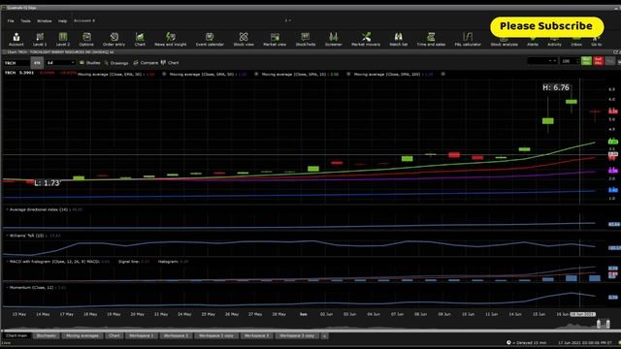Open the Chart settings in the chart toolbar
Screen dimensions: 621x349
point(170,62)
